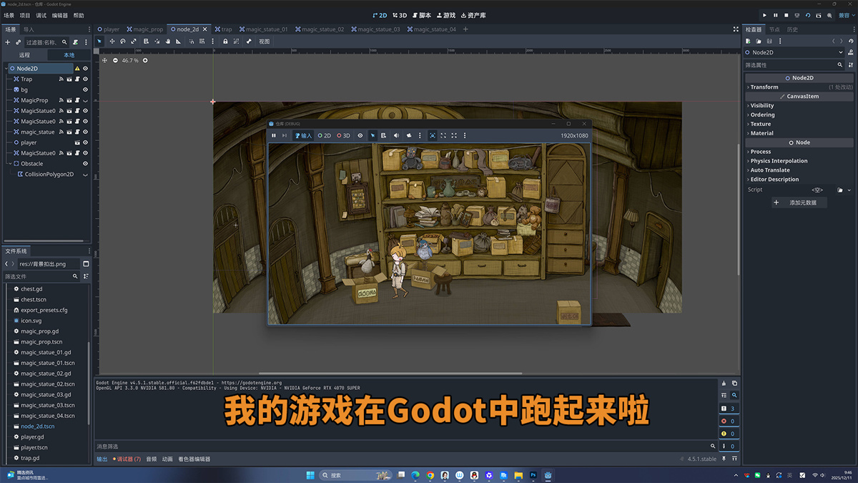The width and height of the screenshot is (858, 483).
Task: Mute game audio in the debug window toolbar
Action: point(396,135)
